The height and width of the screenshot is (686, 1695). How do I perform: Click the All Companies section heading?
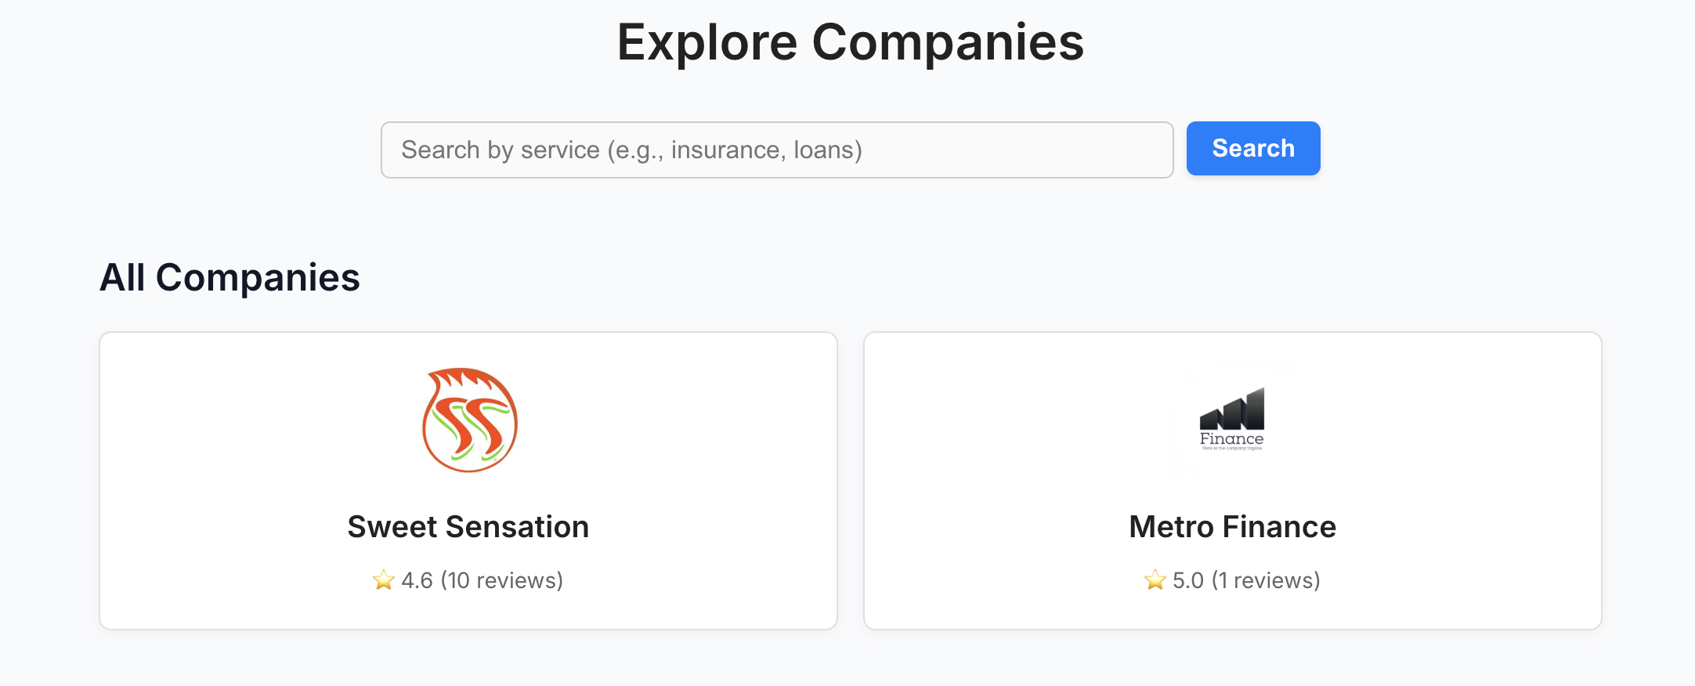(x=229, y=277)
